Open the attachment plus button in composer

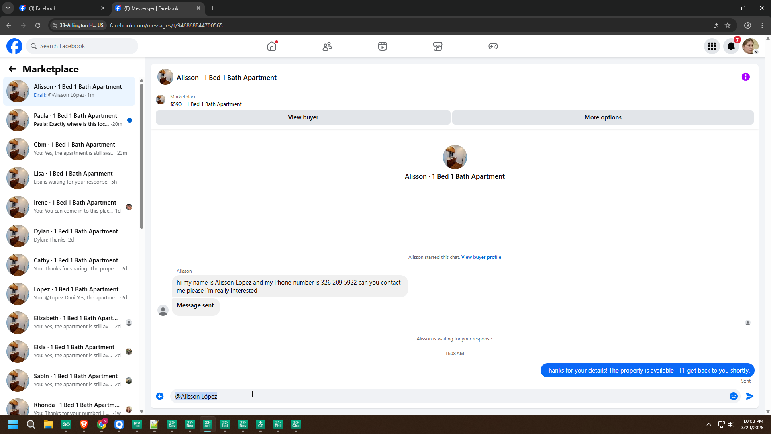click(x=160, y=396)
